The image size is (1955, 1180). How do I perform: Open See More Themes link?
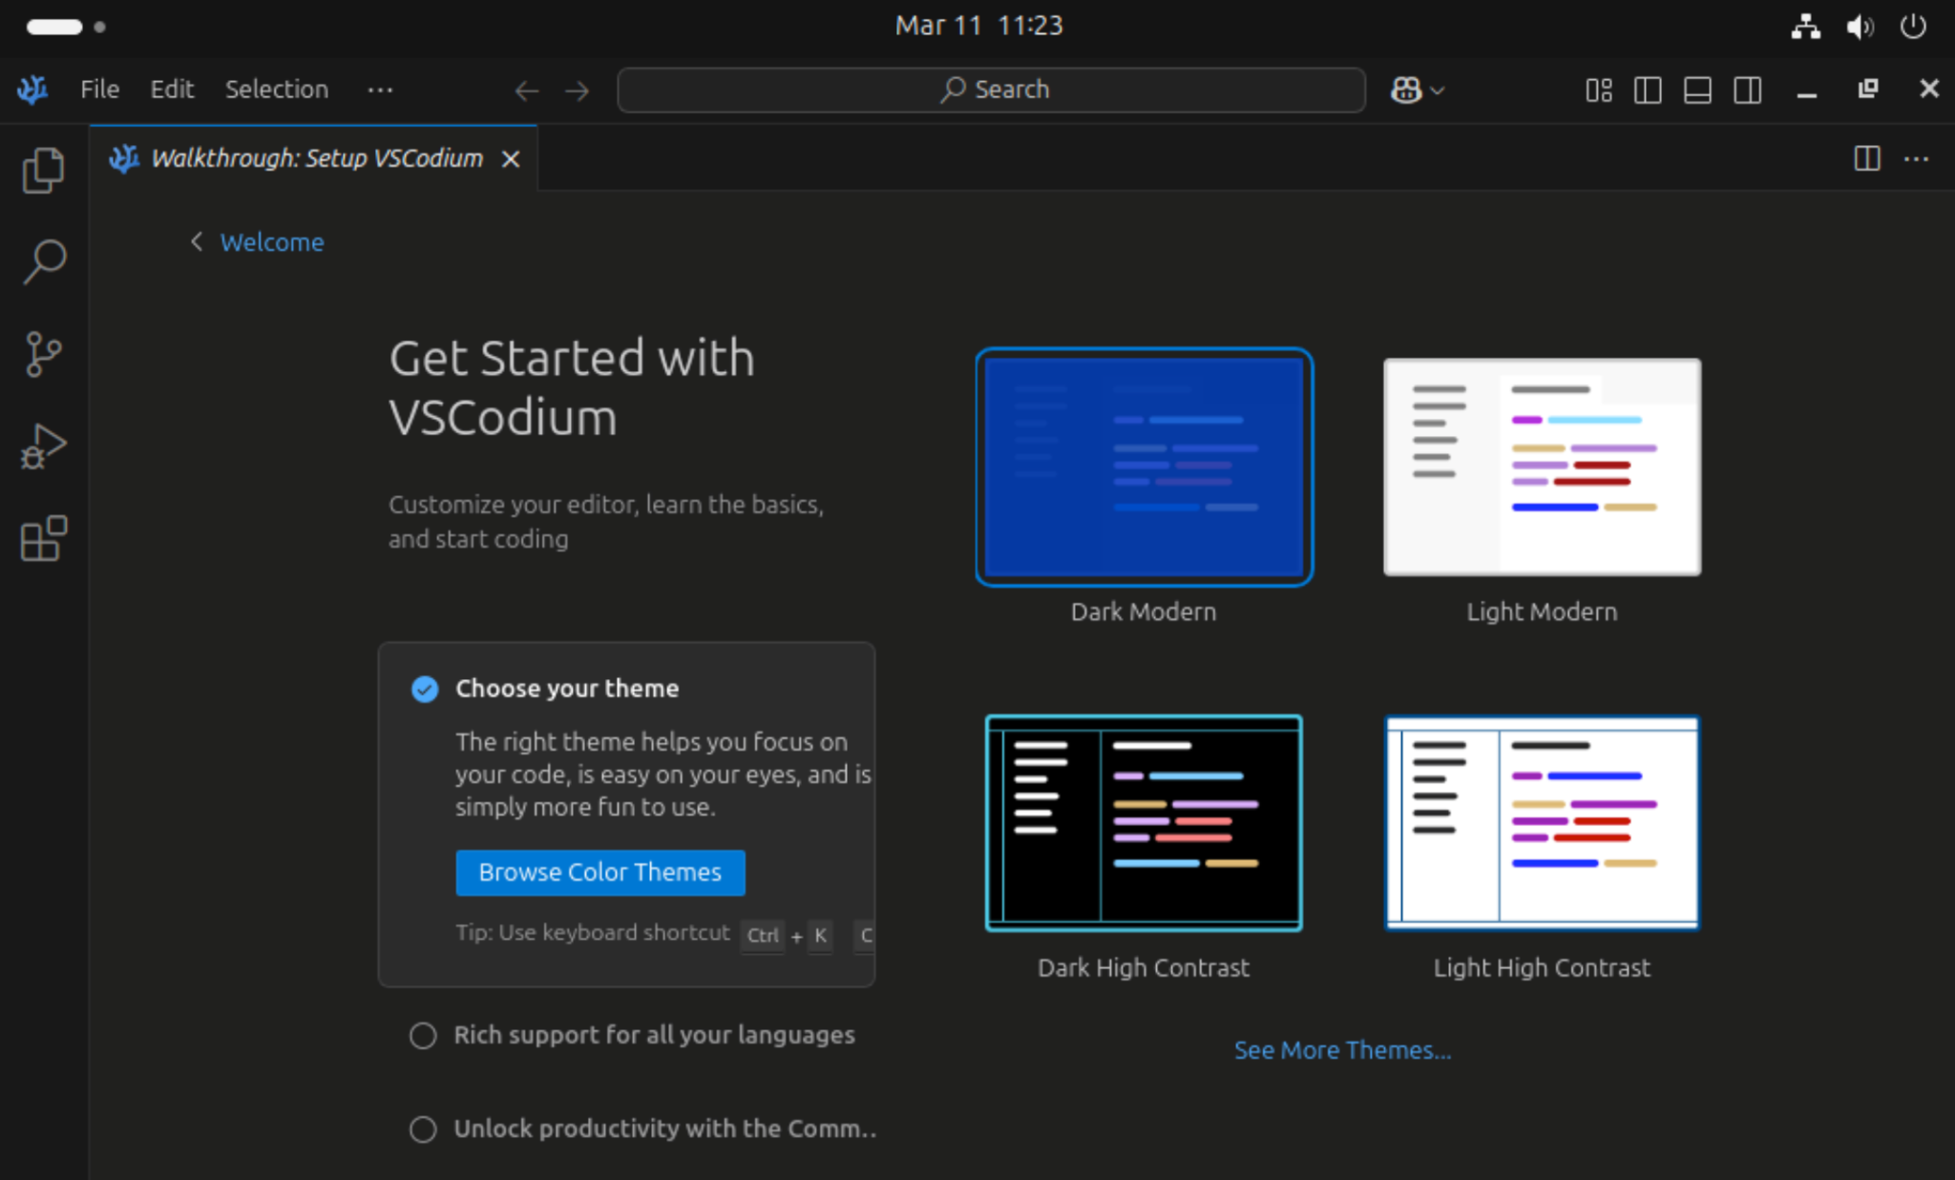[1341, 1049]
